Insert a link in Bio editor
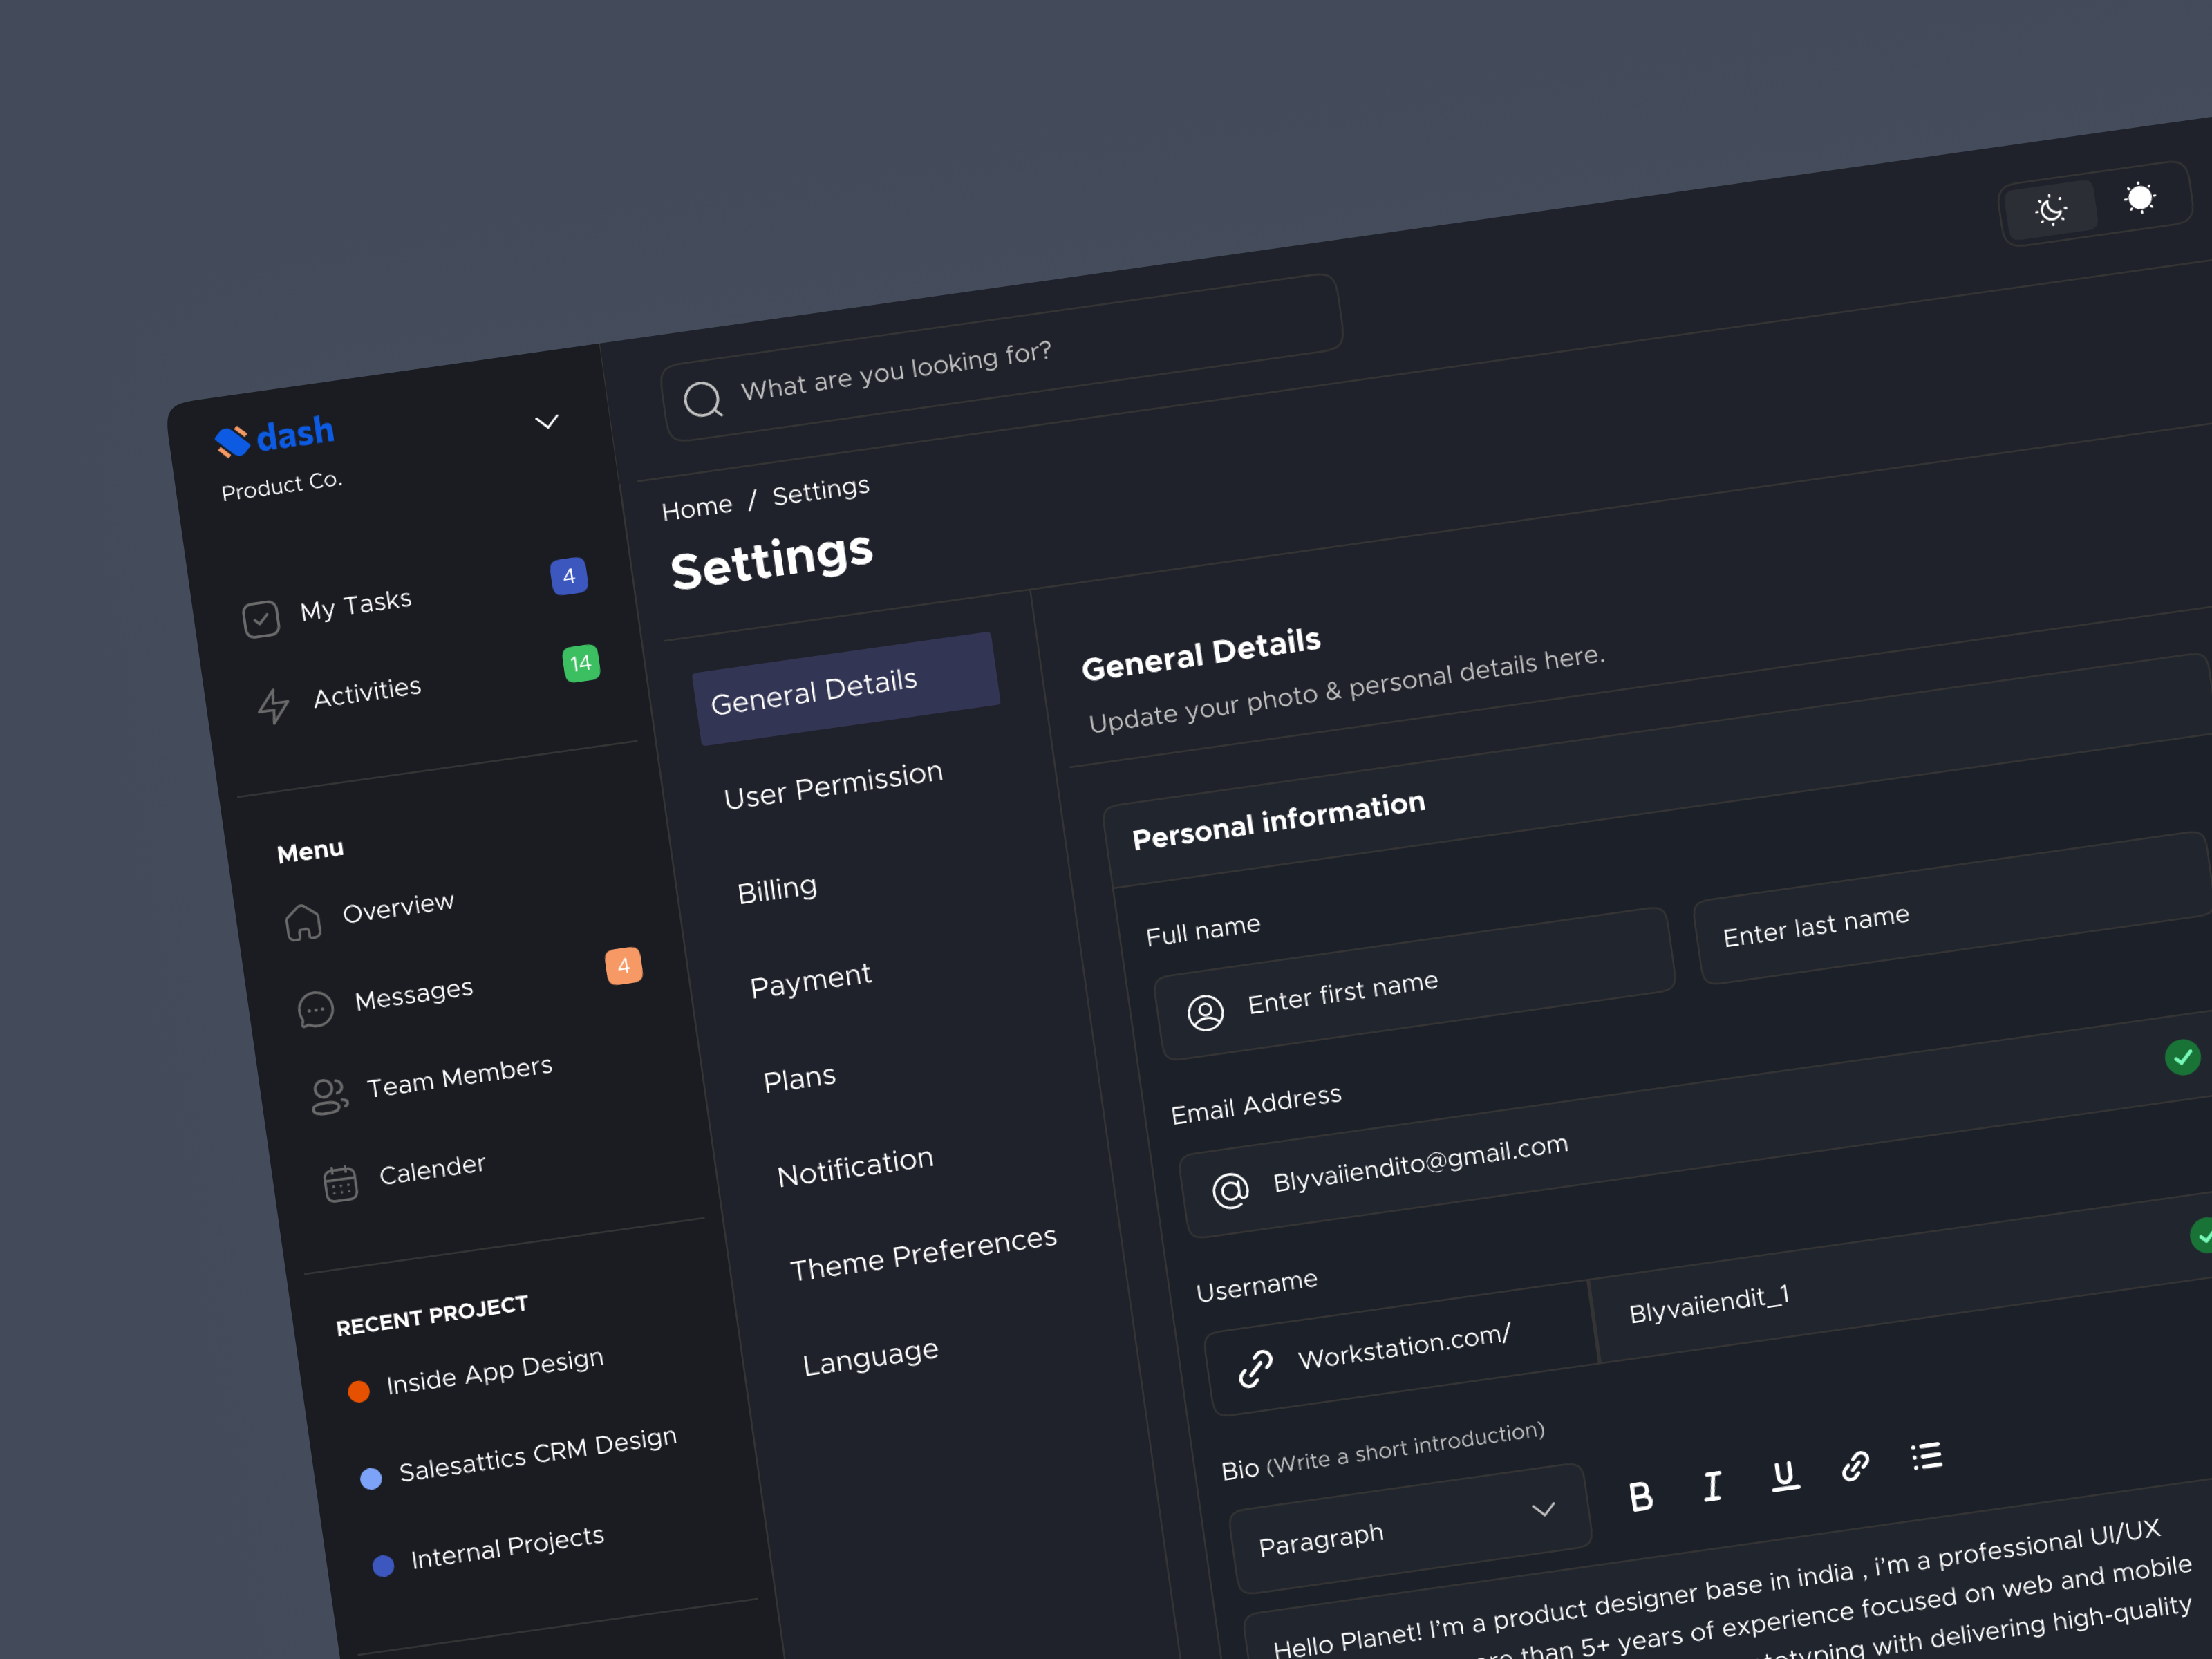The image size is (2212, 1659). [x=1856, y=1466]
